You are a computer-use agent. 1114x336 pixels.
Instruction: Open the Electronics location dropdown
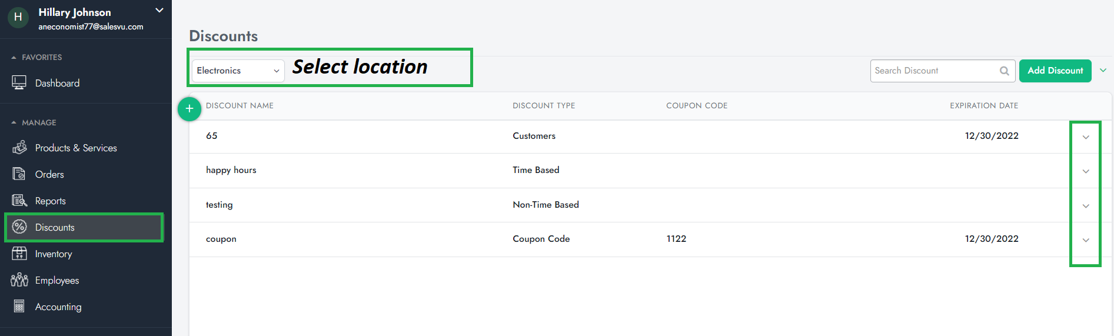(x=238, y=71)
